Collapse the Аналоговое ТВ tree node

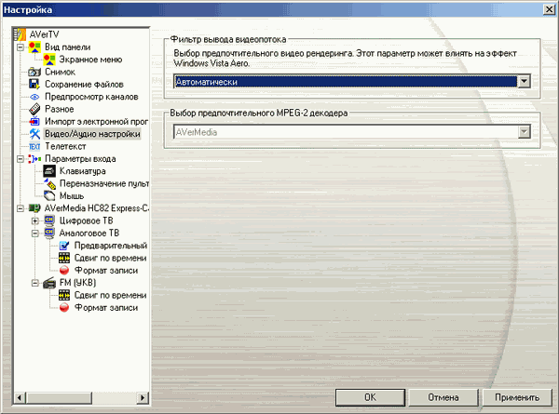[x=34, y=234]
